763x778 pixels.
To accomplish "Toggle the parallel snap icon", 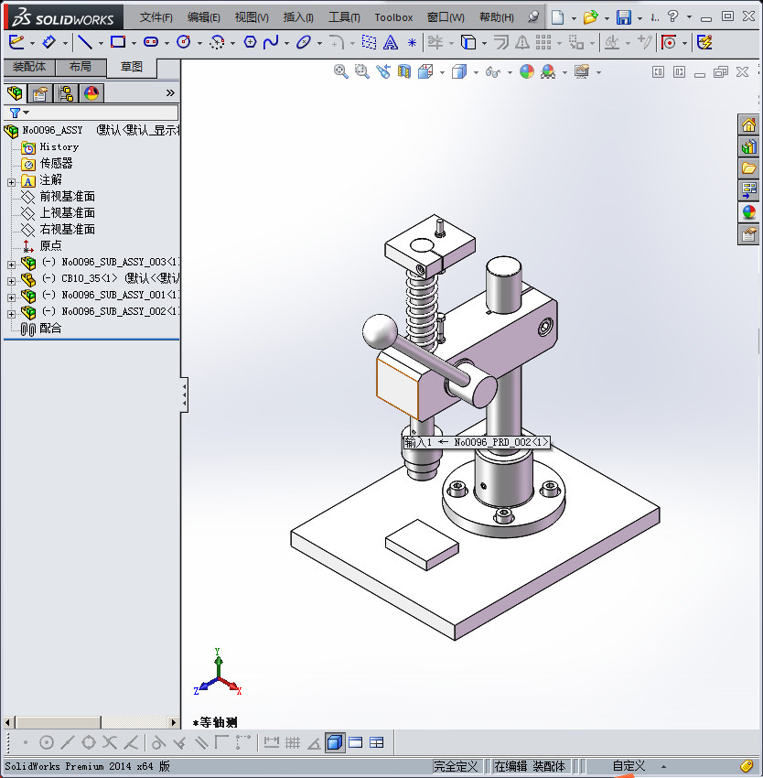I will point(201,743).
